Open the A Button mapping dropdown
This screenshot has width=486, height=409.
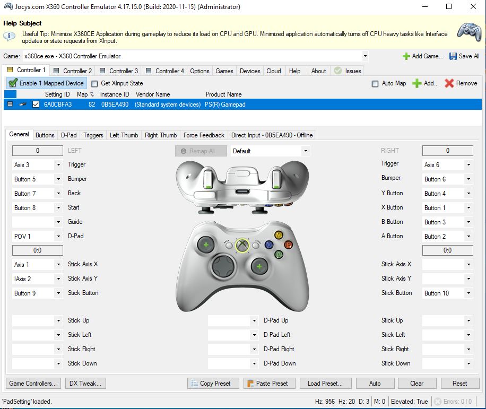pos(468,237)
